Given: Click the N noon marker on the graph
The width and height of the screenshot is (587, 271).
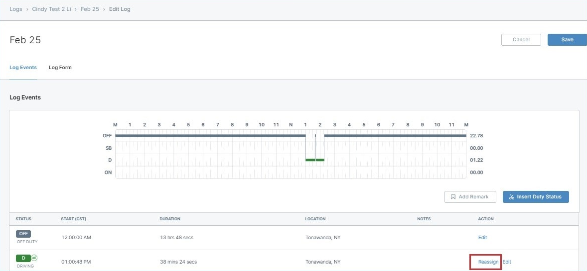Looking at the screenshot, I should 291,124.
